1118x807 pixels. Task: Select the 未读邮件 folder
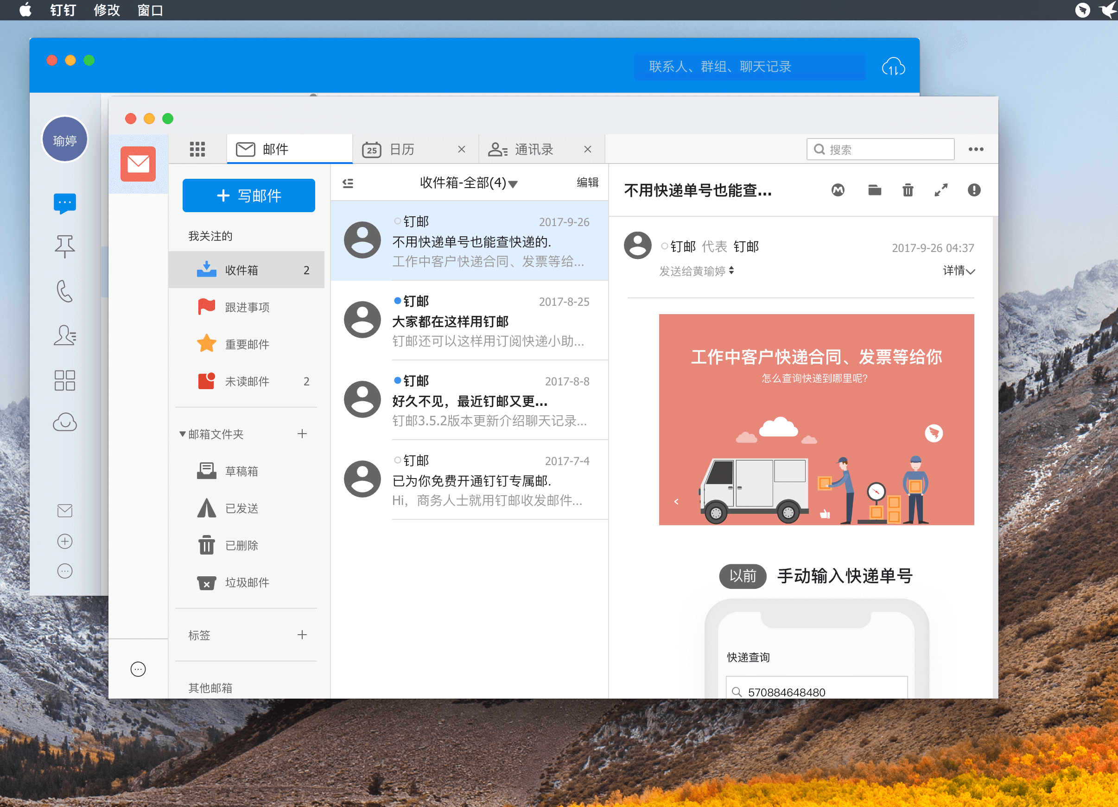point(246,381)
